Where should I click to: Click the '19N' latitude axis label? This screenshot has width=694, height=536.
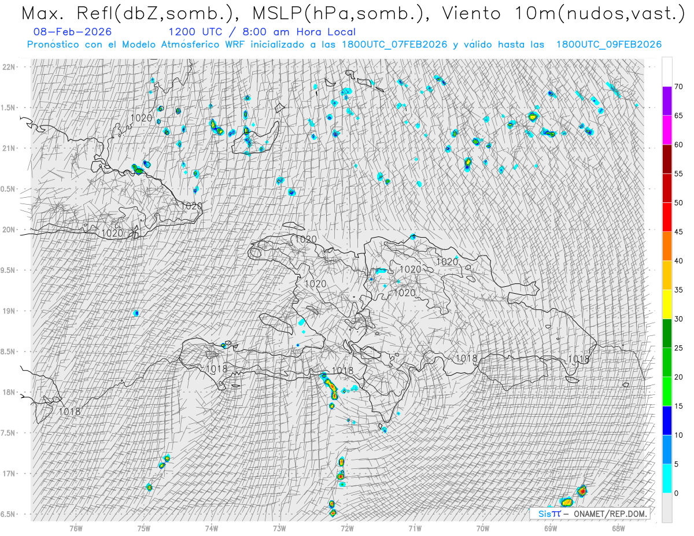[x=10, y=310]
